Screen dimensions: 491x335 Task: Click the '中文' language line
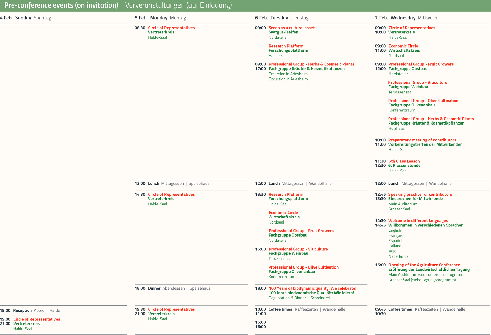[392, 251]
